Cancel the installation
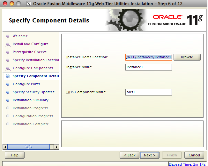Screen dimensions: 208x166 (x=194, y=155)
